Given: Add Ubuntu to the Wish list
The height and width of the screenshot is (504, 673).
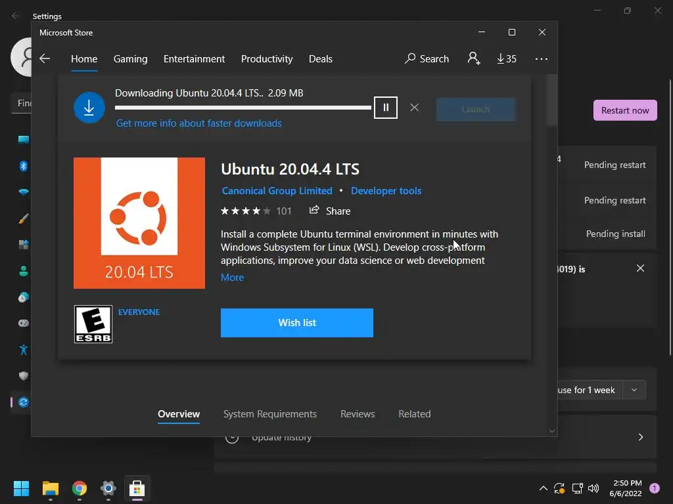Looking at the screenshot, I should 297,323.
